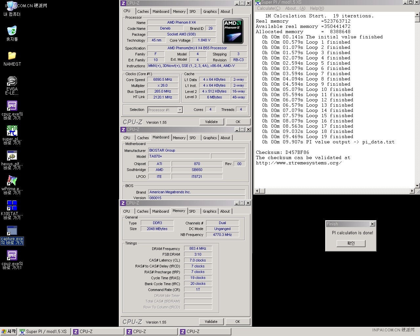Click the Start button on the taskbar
The image size is (420, 336).
pos(9,331)
